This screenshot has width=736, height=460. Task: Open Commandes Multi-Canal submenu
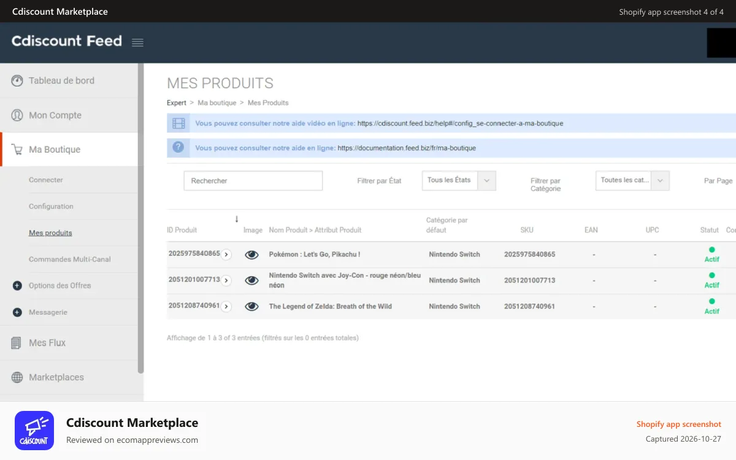coord(70,259)
